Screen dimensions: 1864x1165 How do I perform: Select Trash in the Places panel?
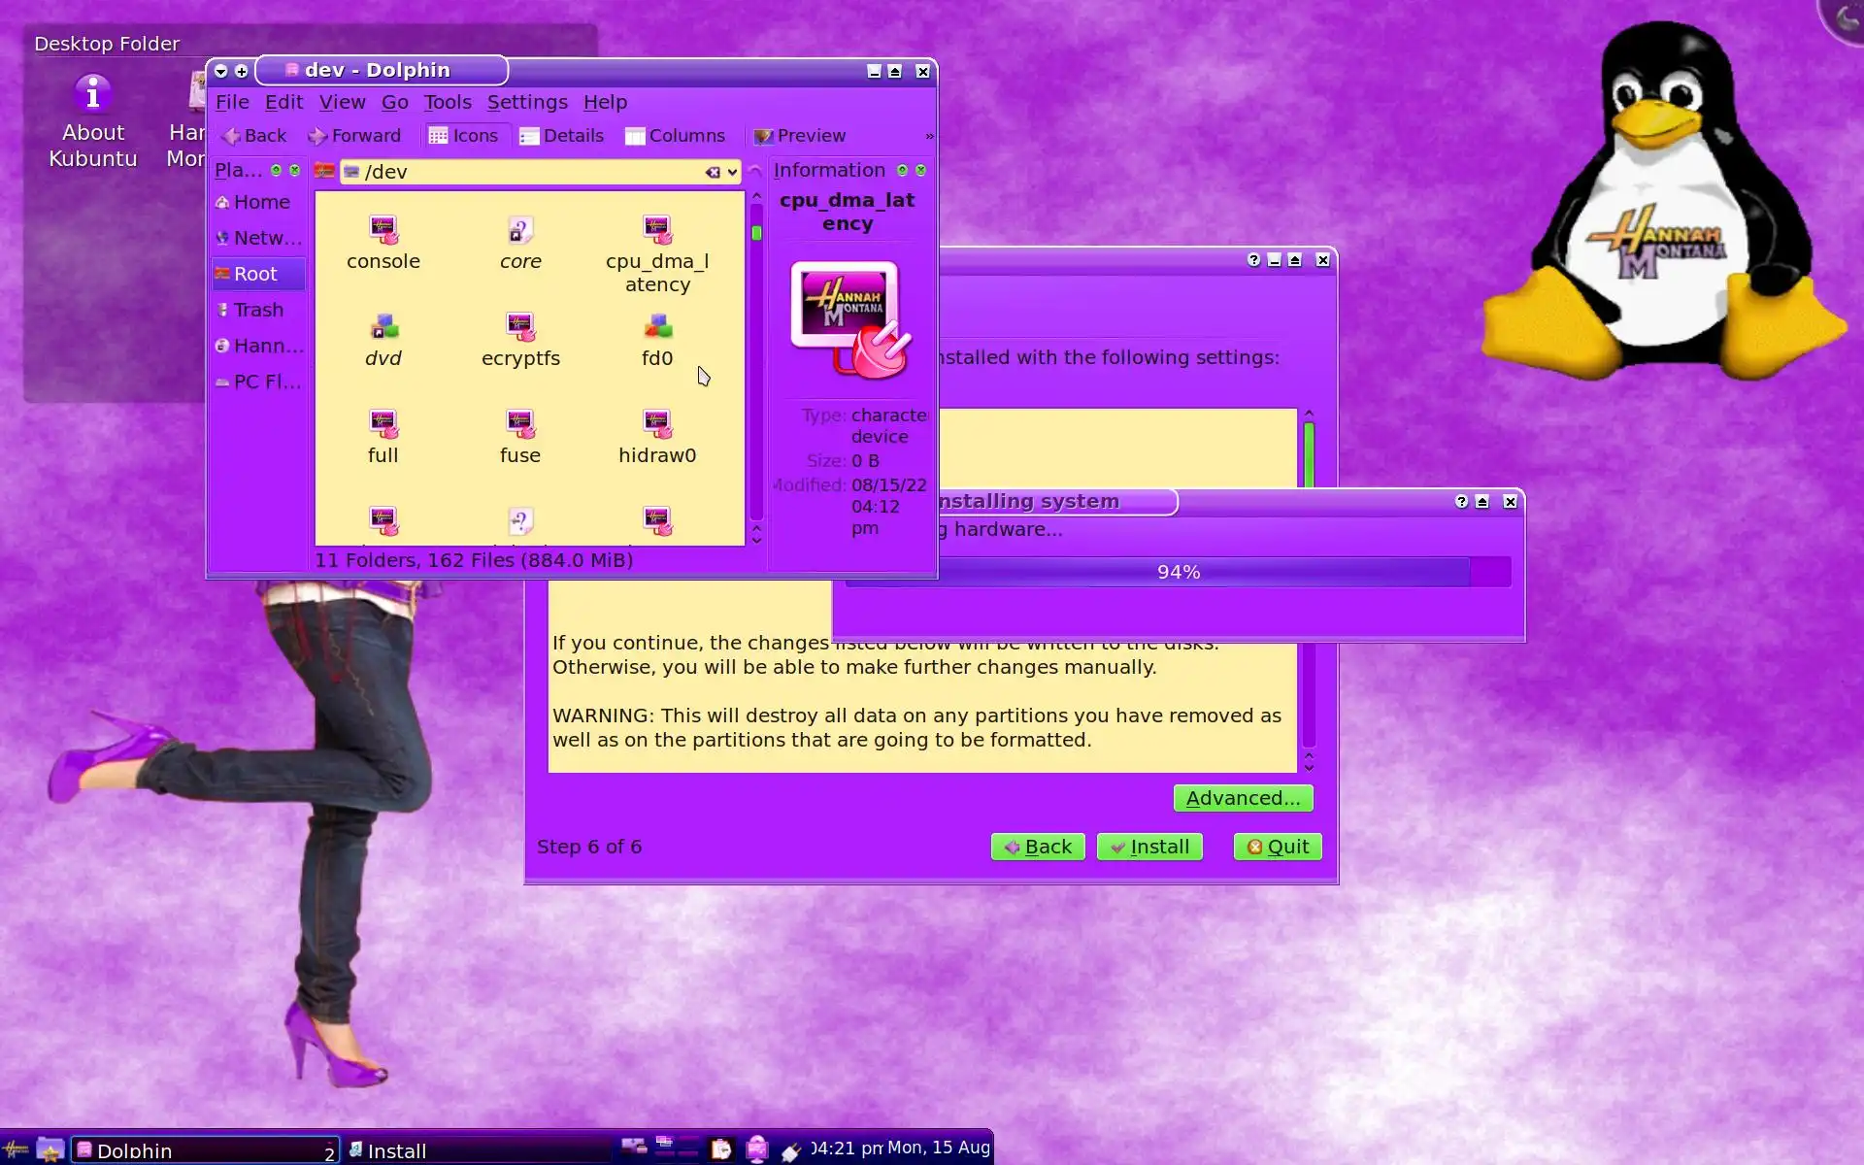[x=258, y=310]
